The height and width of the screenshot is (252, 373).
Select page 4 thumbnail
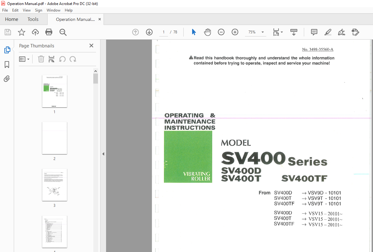pyautogui.click(x=54, y=231)
